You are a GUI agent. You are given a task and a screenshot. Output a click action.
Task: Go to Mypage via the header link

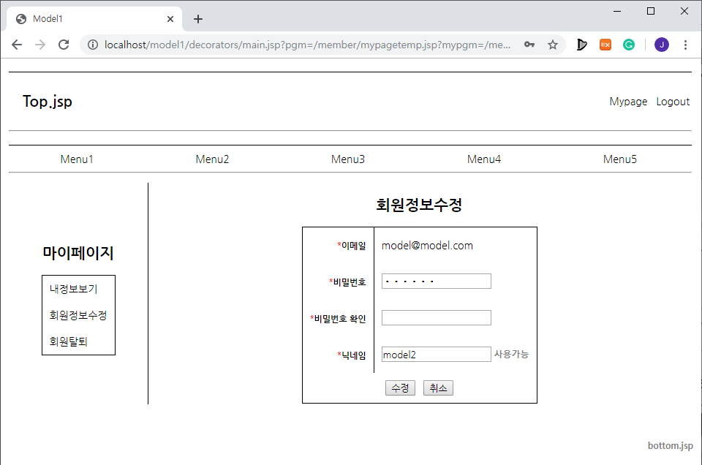coord(628,102)
